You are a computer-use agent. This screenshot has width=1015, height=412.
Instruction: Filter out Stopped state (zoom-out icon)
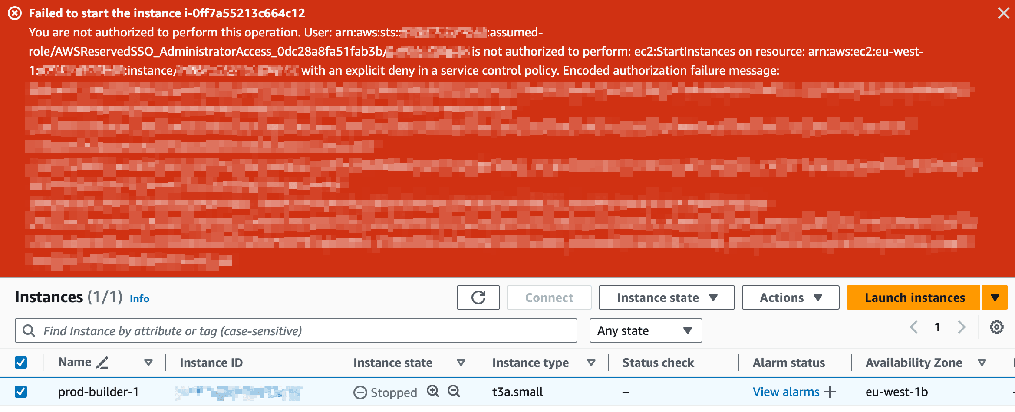click(x=454, y=391)
